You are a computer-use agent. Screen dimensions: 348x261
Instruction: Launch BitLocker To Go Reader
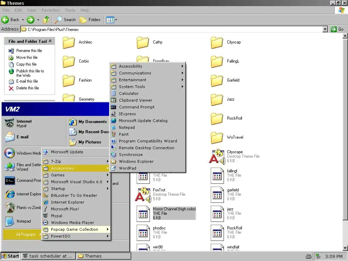(76, 195)
